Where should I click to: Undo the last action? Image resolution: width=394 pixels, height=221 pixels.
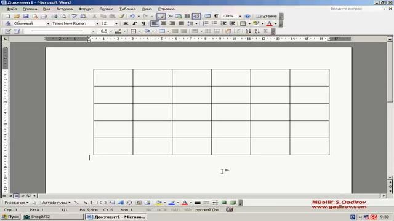click(132, 17)
